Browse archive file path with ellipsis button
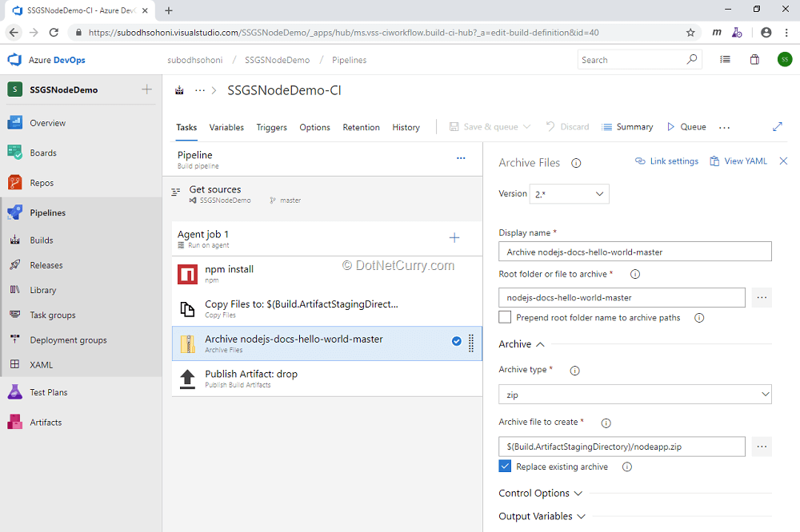Screen dimensions: 800x532 (762, 447)
